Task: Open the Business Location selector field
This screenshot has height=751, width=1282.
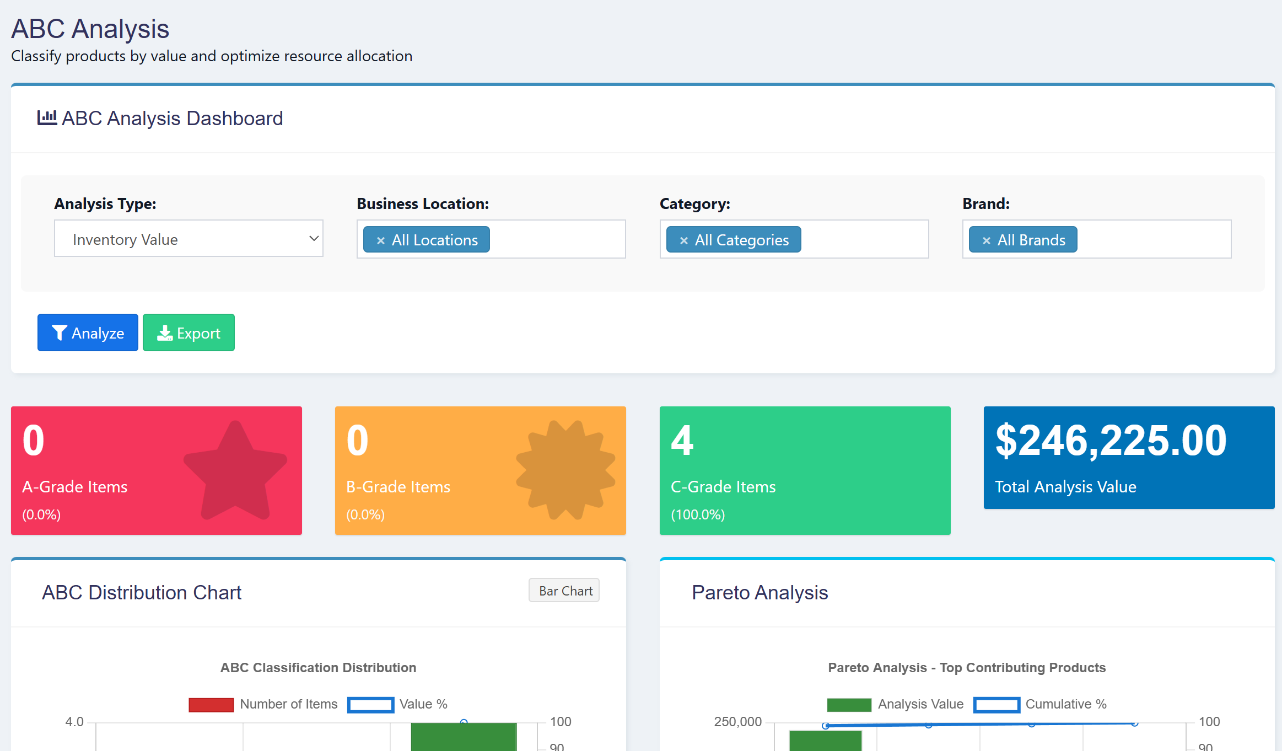Action: (x=491, y=239)
